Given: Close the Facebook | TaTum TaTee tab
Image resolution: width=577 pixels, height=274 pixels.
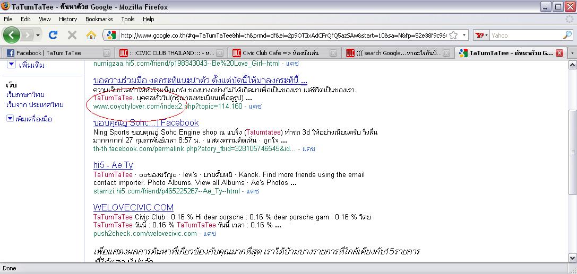Looking at the screenshot, I should [107, 53].
